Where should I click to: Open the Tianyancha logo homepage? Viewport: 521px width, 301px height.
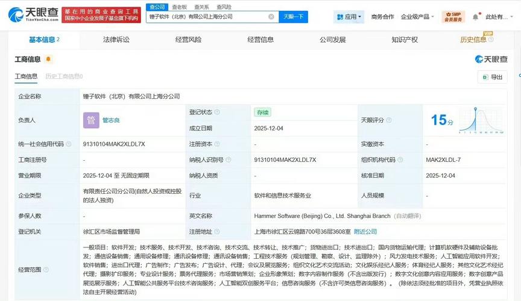click(x=33, y=14)
